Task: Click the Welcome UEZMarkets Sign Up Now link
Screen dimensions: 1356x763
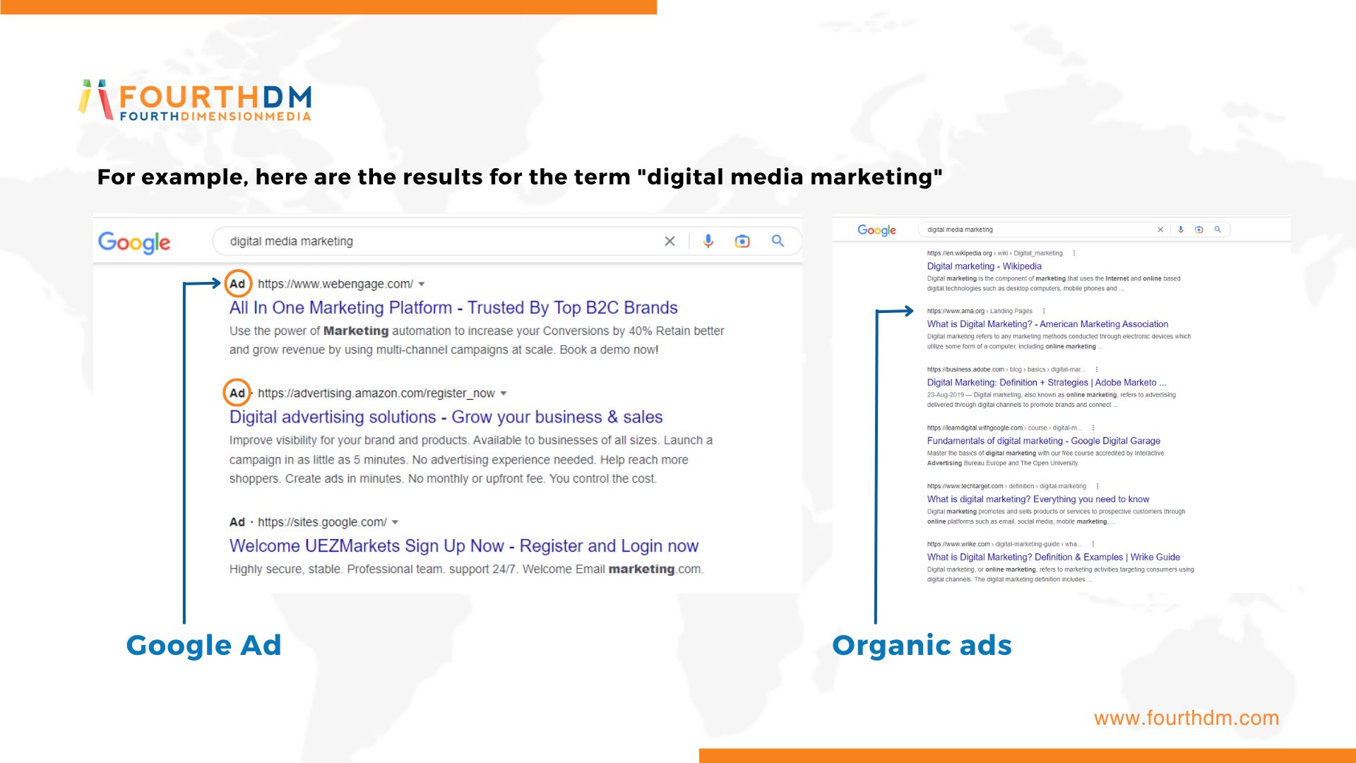Action: coord(463,546)
